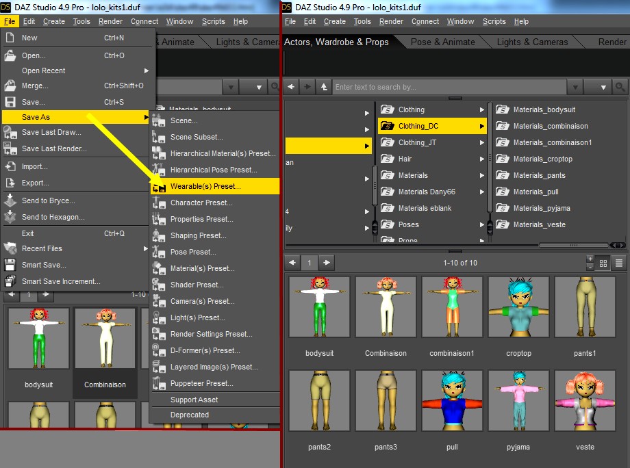The image size is (630, 468).
Task: Click the Puppeteer Preset icon
Action: [x=159, y=383]
